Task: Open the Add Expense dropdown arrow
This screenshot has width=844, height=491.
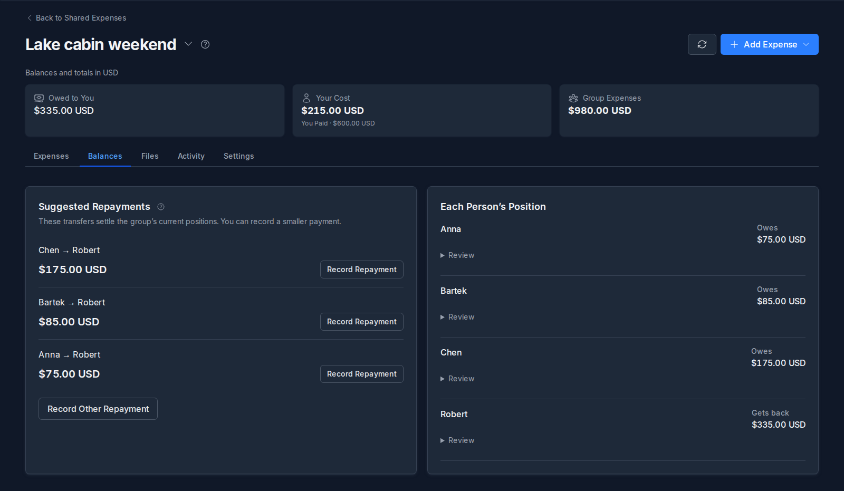Action: (806, 44)
